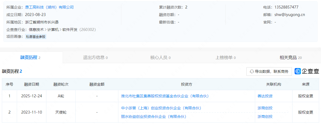Click the 私募基金参股 project tag
The height and width of the screenshot is (124, 321).
(x=36, y=37)
